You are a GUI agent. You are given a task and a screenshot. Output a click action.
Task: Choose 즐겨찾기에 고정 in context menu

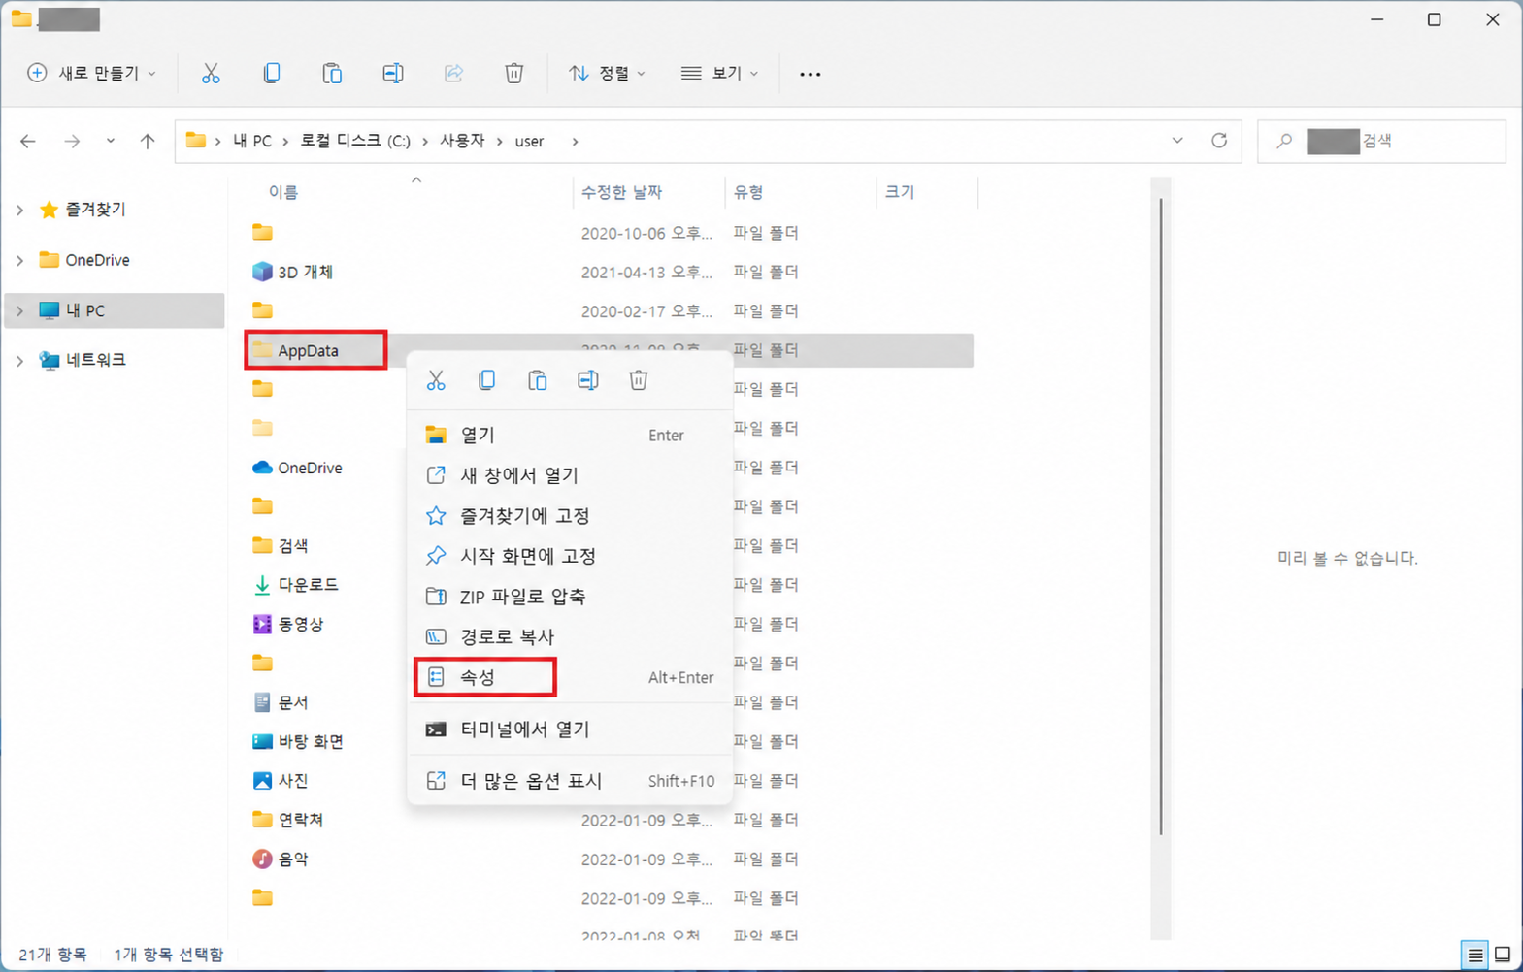click(570, 516)
